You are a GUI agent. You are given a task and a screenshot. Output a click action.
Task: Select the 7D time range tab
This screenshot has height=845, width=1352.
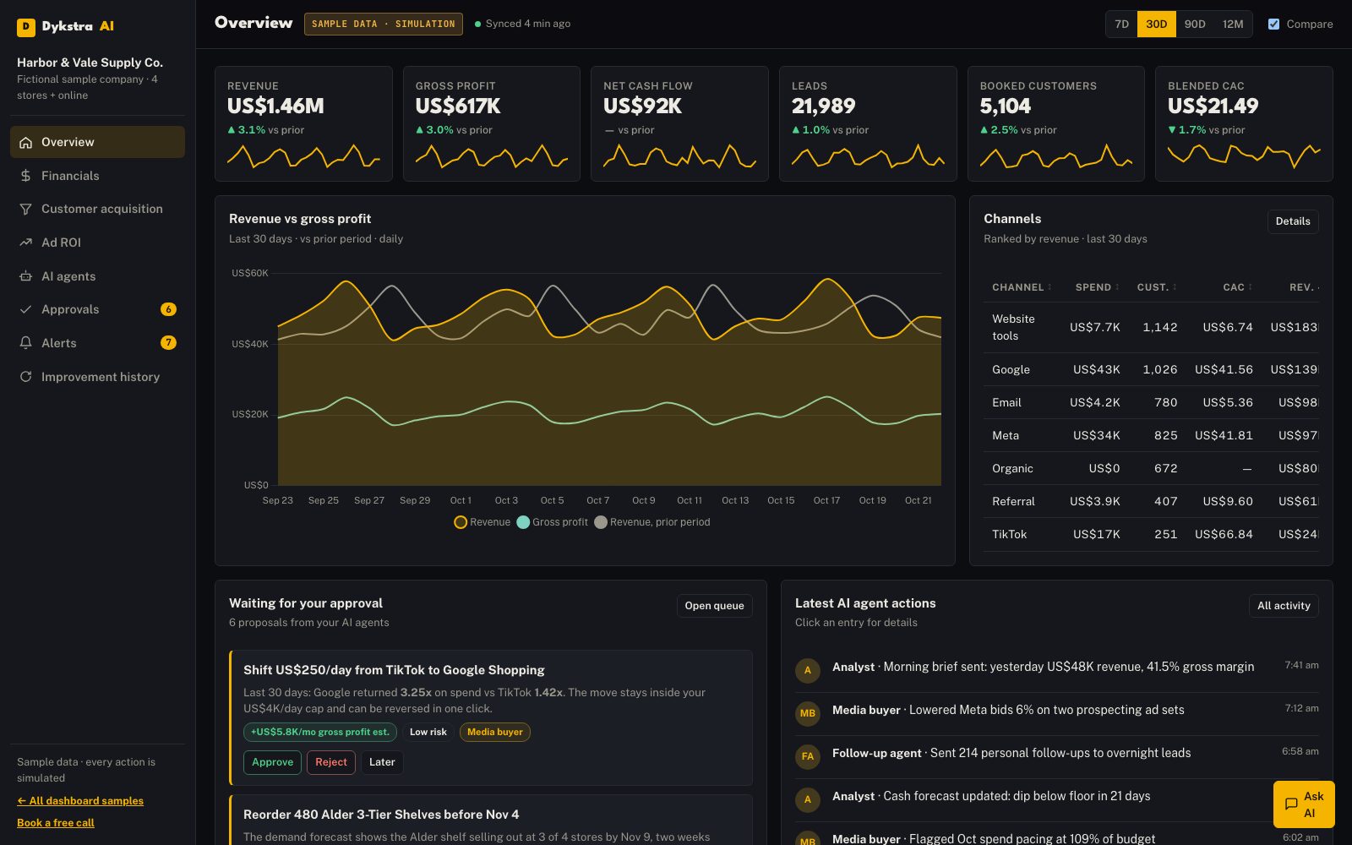(x=1121, y=24)
